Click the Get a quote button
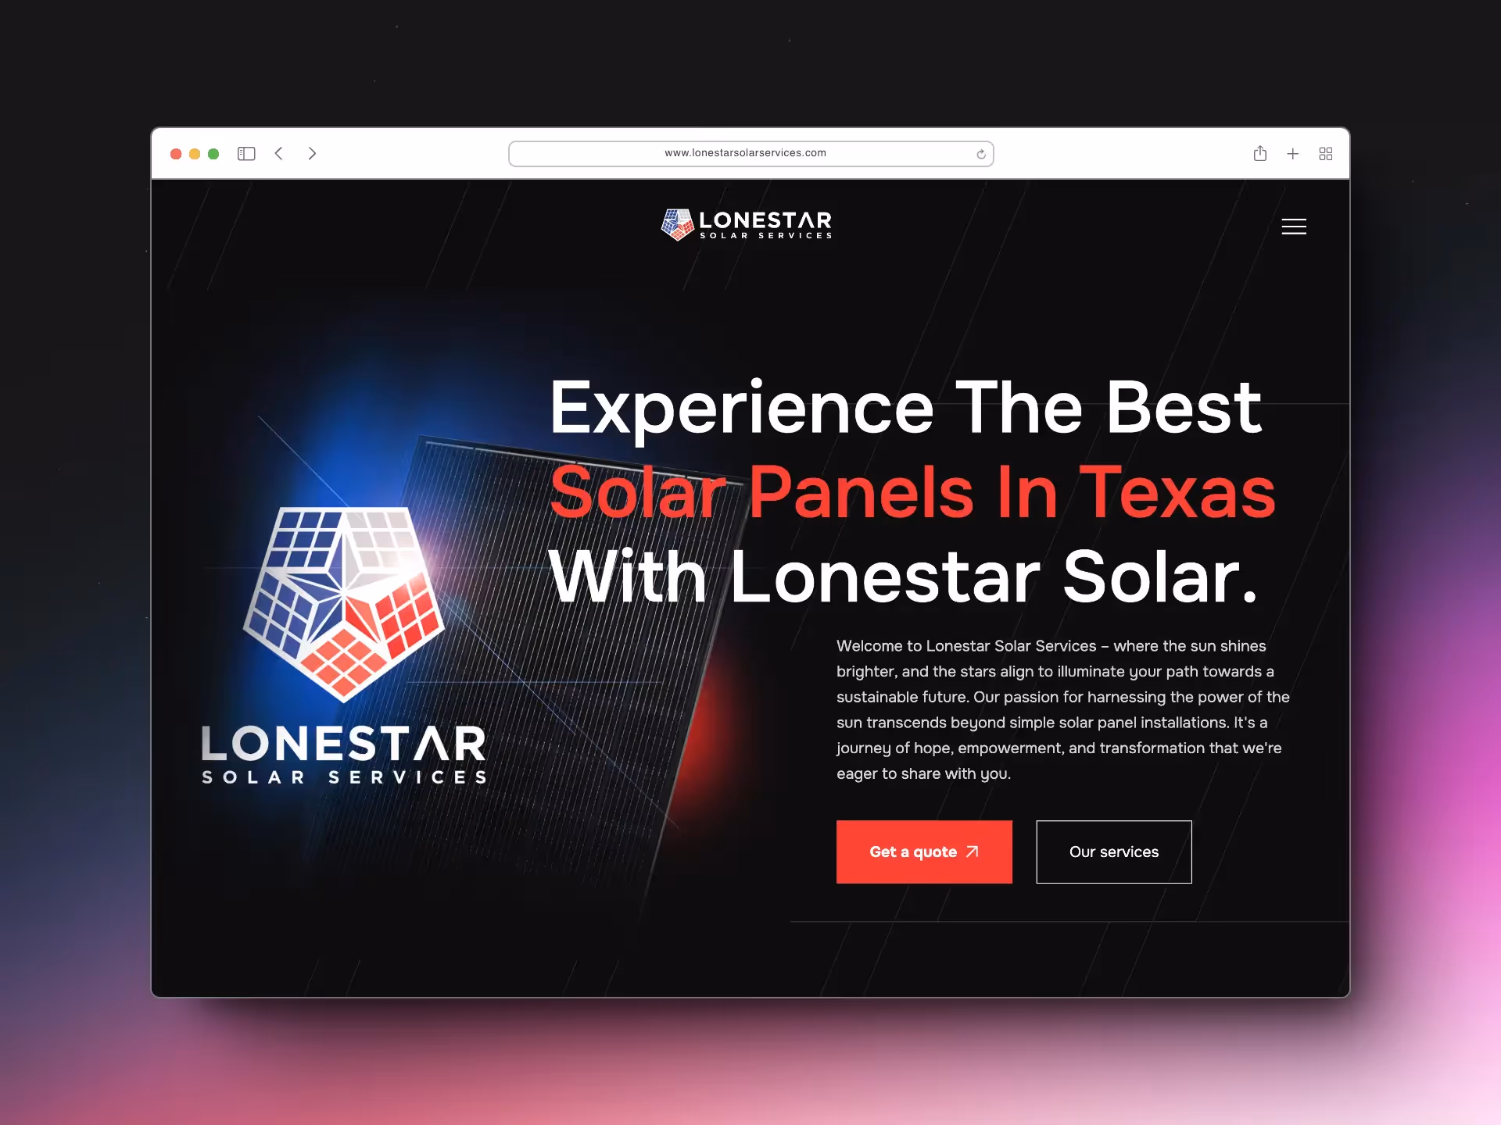1501x1125 pixels. coord(924,852)
